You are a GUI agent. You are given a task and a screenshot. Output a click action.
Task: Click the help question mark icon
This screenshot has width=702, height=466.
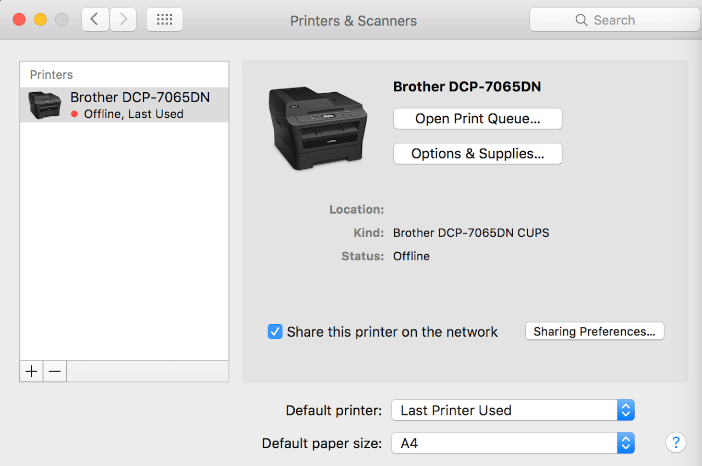click(x=676, y=442)
